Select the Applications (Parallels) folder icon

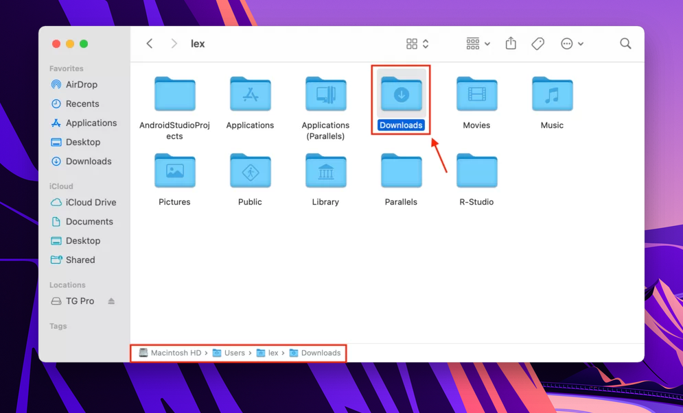(325, 93)
